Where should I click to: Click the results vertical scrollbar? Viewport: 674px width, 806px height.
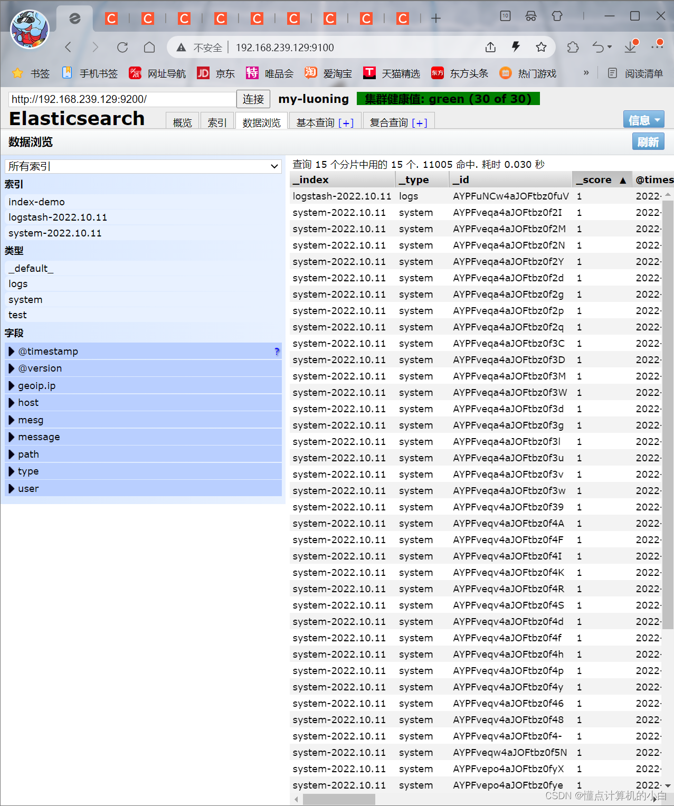coord(668,414)
